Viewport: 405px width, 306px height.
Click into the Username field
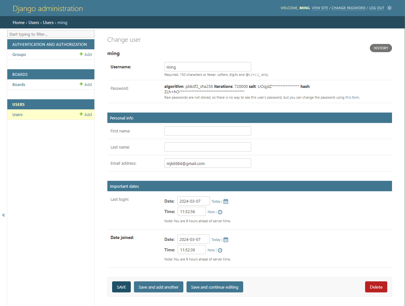(x=208, y=67)
